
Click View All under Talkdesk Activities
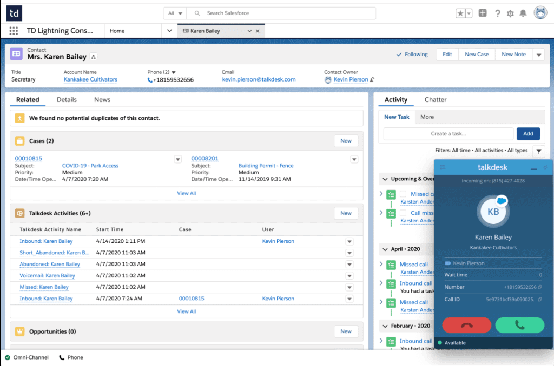[x=186, y=311]
